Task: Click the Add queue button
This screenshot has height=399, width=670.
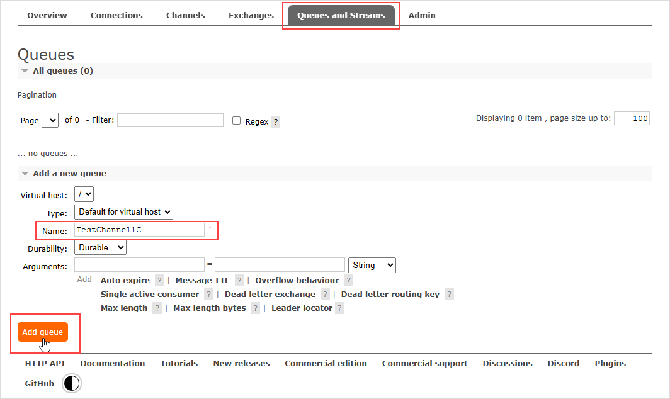Action: 43,332
